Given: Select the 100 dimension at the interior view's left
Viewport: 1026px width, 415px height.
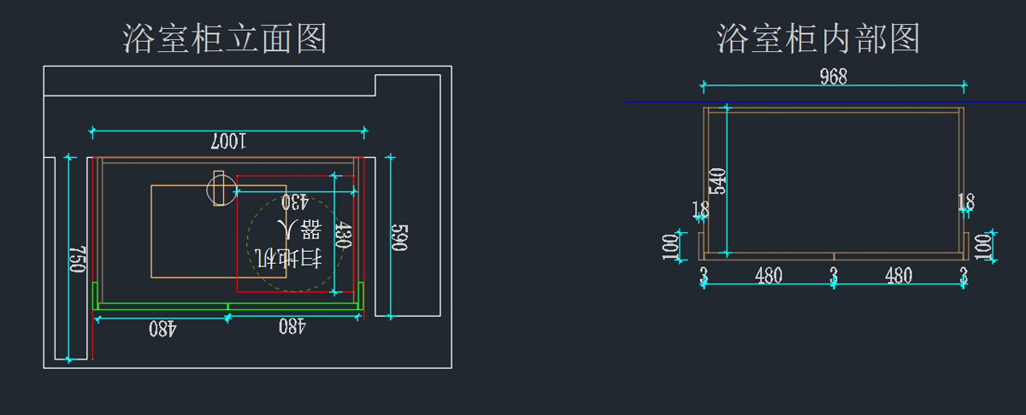Looking at the screenshot, I should click(x=670, y=247).
